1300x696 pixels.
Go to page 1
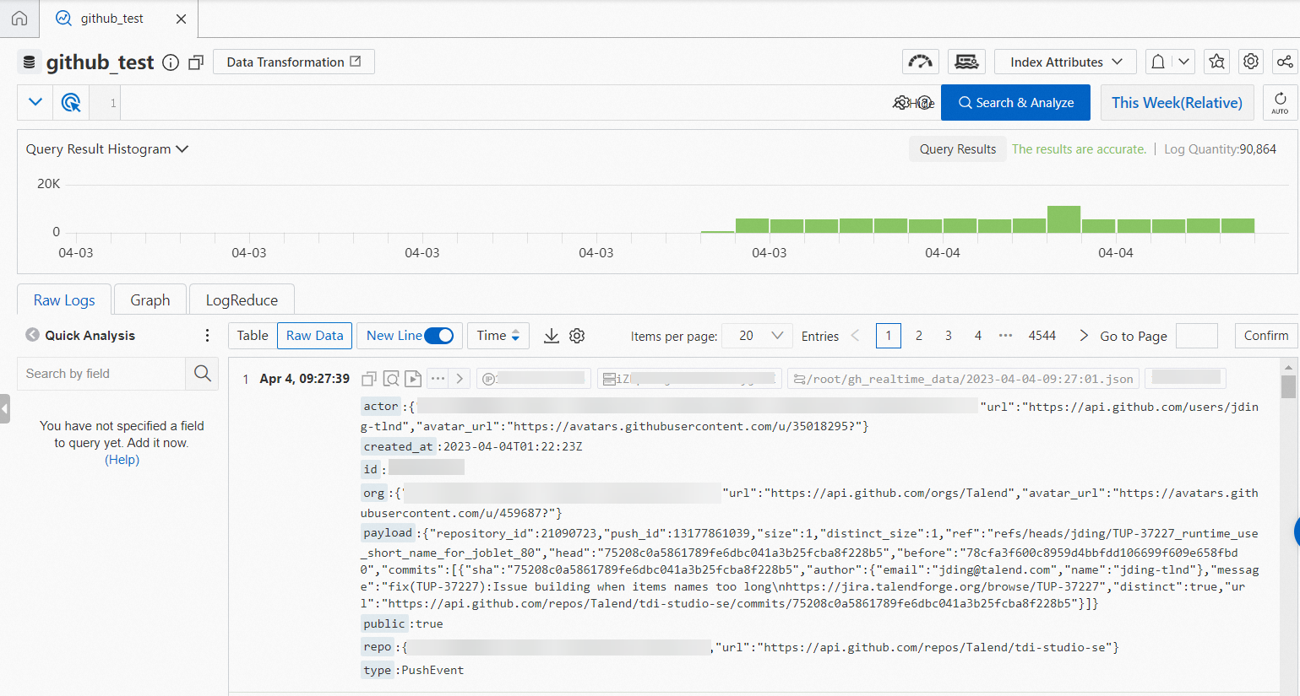[889, 336]
